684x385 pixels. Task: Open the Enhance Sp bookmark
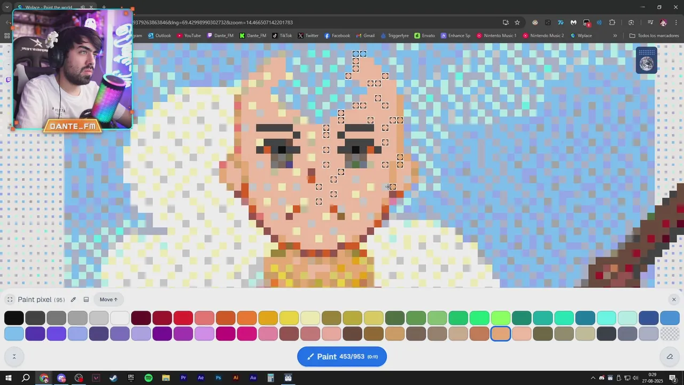[x=456, y=36]
